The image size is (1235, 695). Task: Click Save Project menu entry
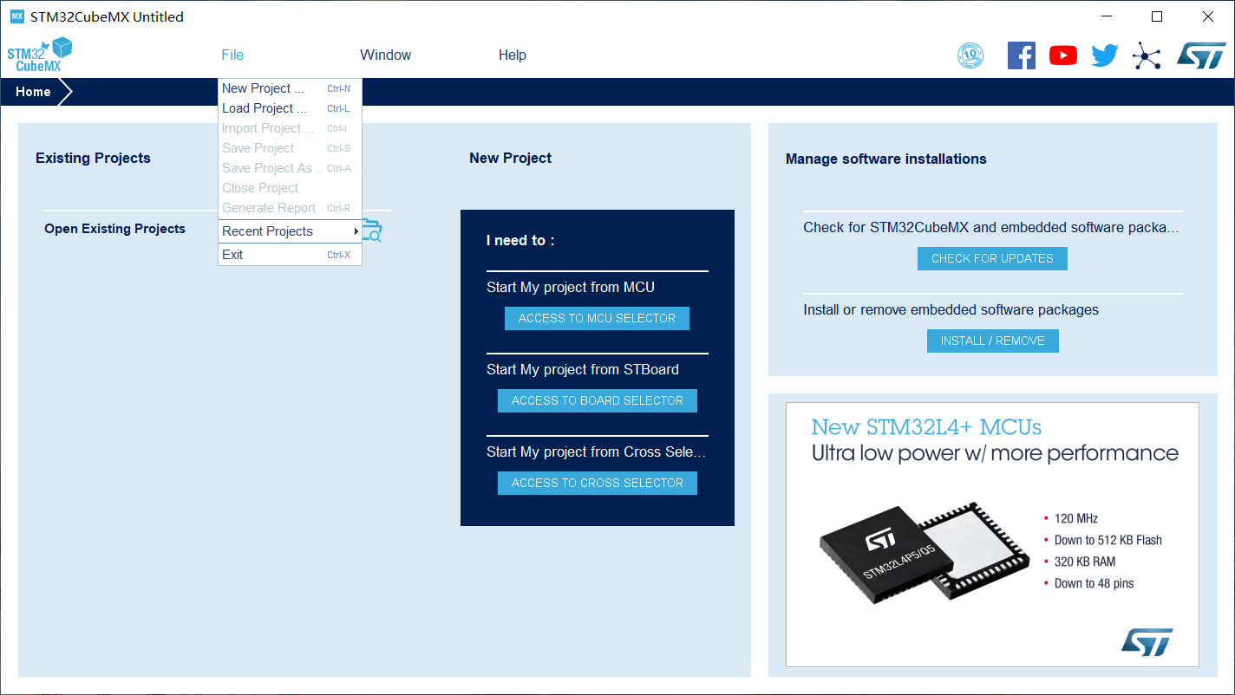coord(290,148)
